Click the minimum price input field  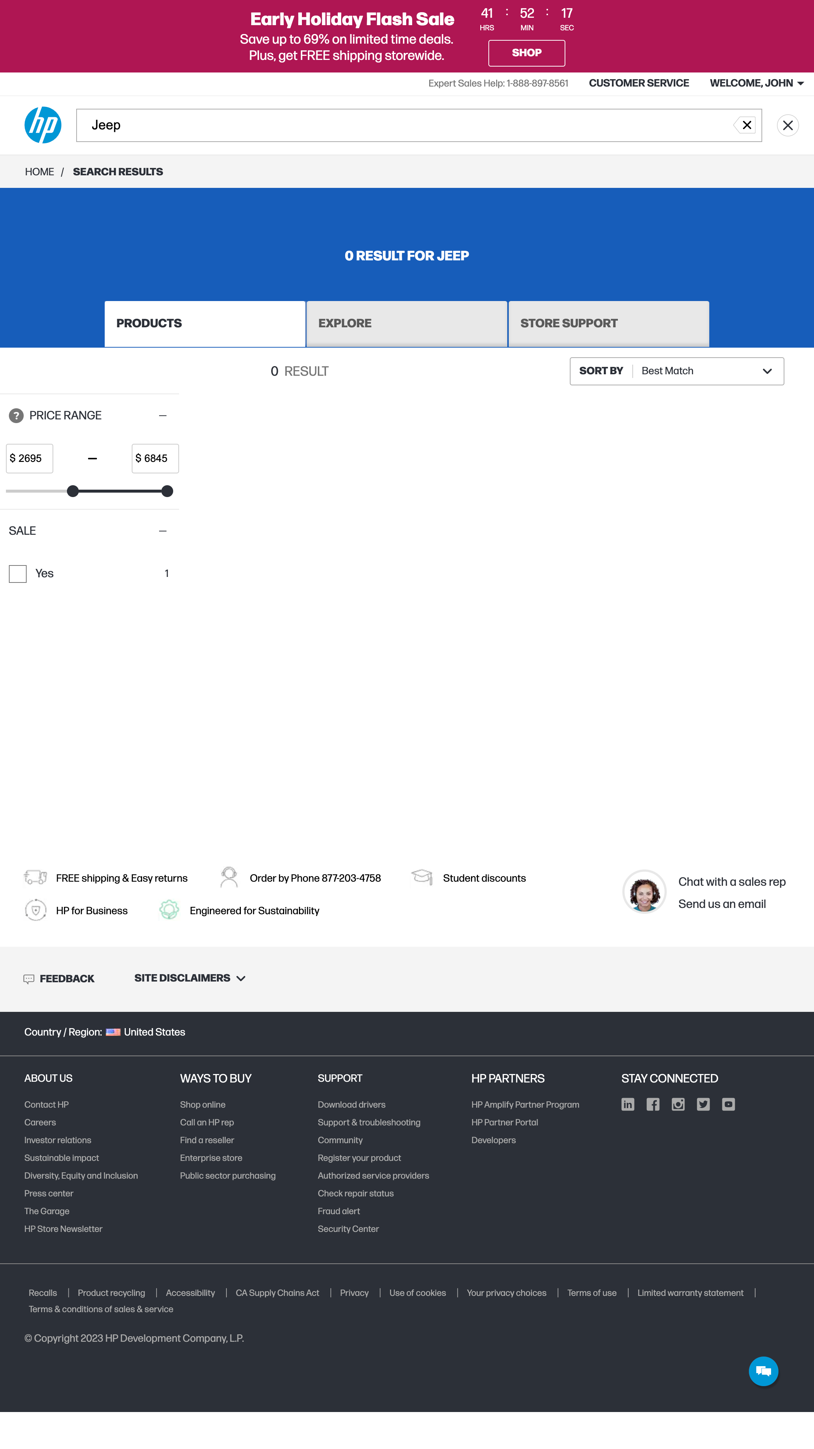coord(29,459)
